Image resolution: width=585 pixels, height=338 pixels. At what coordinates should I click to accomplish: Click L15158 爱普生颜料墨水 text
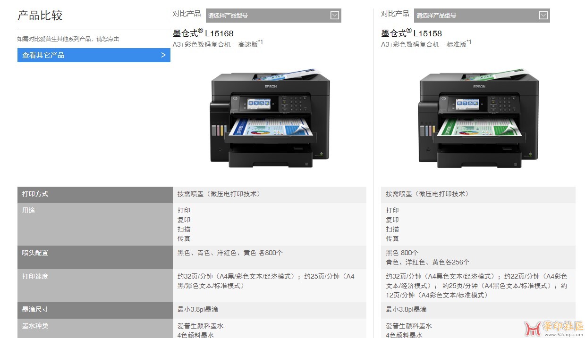click(409, 326)
